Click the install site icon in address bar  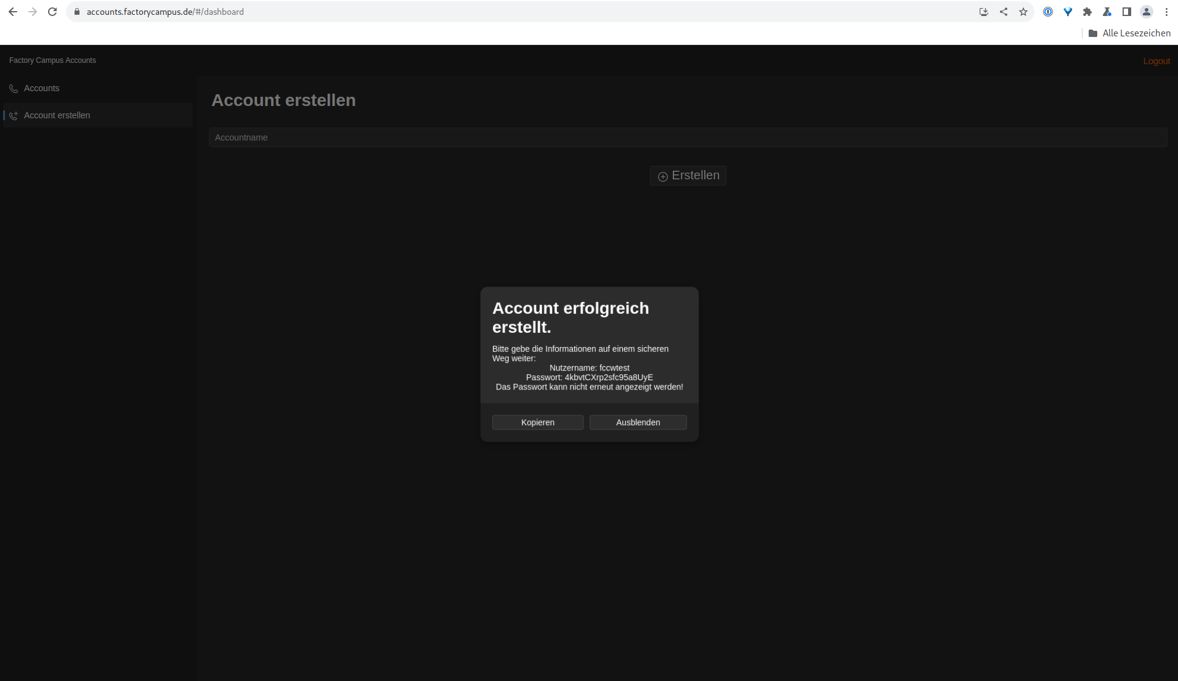tap(983, 12)
